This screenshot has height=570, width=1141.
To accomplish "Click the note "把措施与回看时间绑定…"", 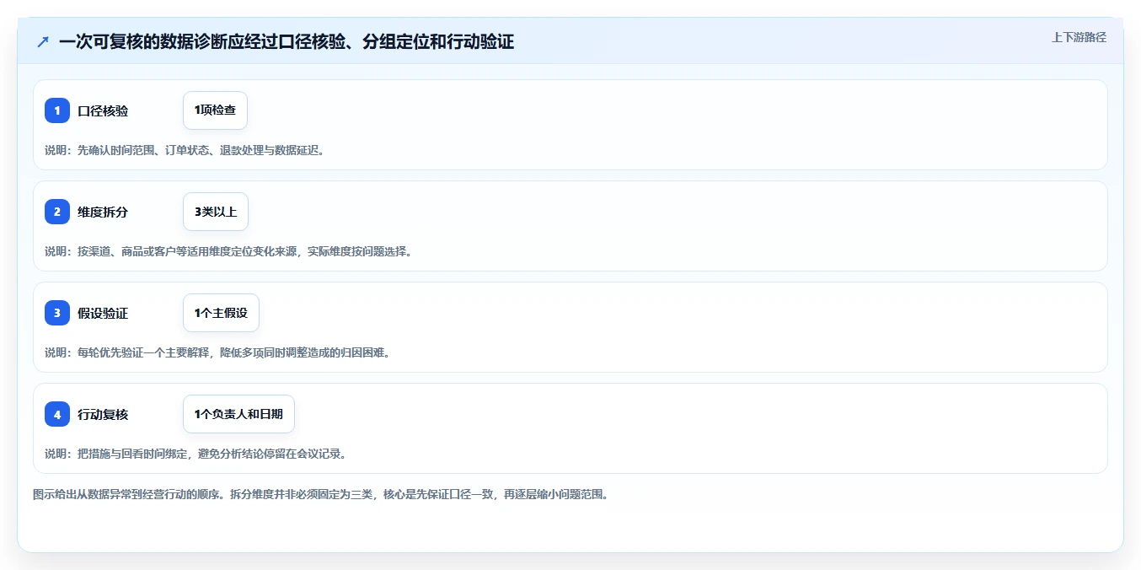I will point(196,454).
